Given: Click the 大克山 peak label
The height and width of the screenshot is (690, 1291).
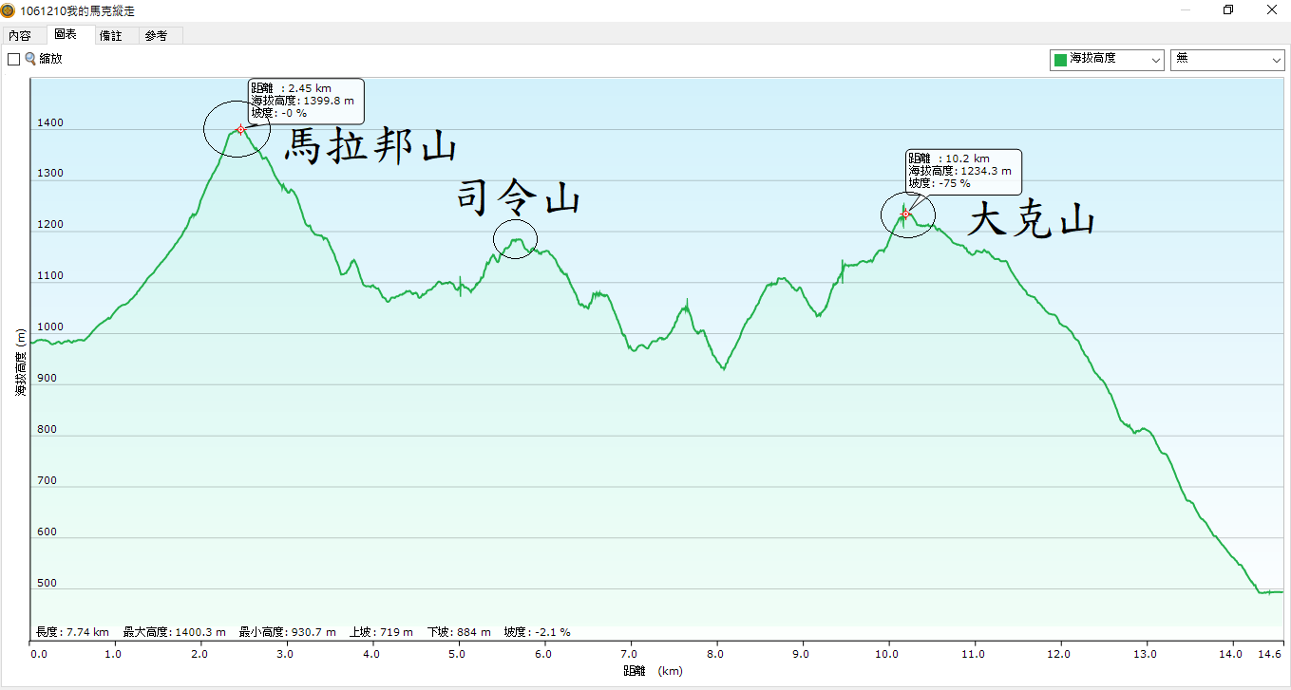Looking at the screenshot, I should (1031, 222).
